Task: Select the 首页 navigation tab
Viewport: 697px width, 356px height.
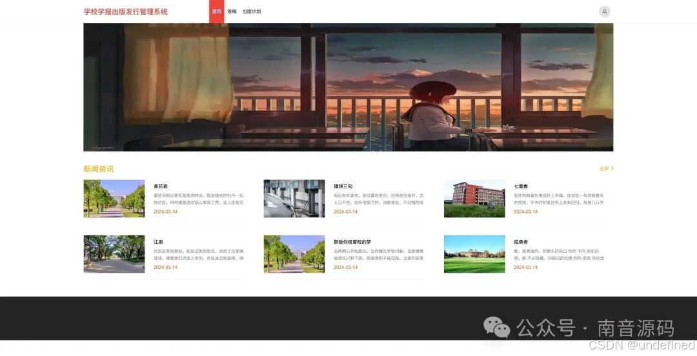Action: [216, 12]
